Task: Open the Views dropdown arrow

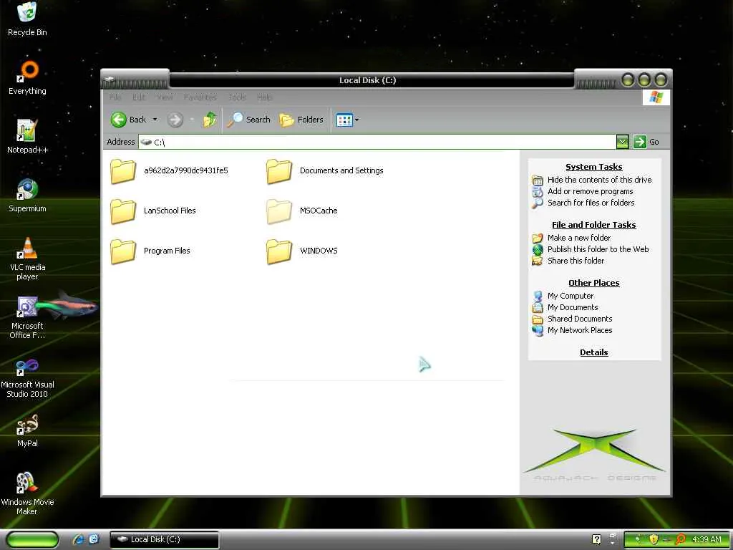Action: pos(357,120)
